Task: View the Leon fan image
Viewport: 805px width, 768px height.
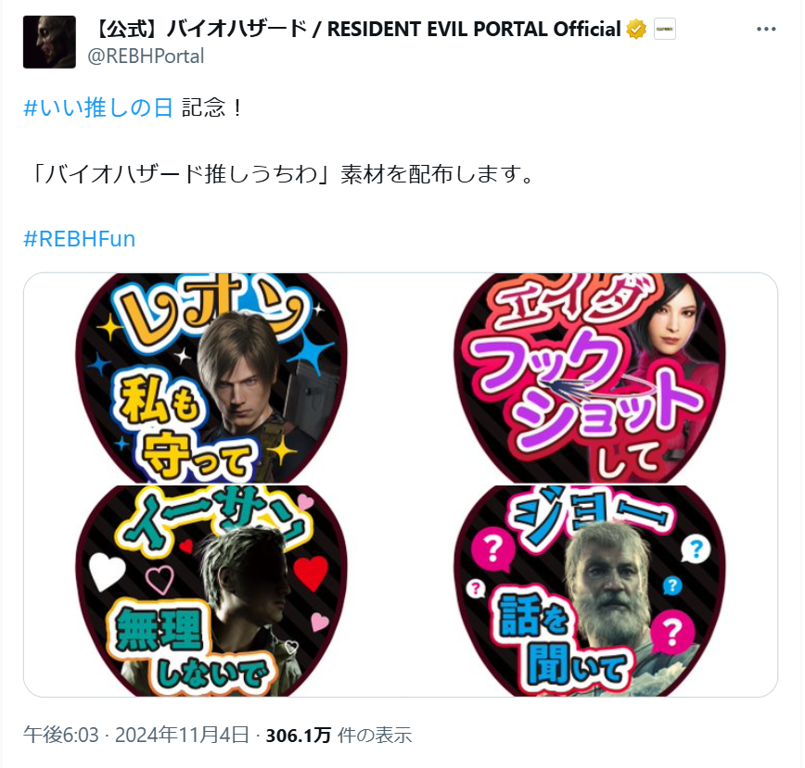Action: 211,378
